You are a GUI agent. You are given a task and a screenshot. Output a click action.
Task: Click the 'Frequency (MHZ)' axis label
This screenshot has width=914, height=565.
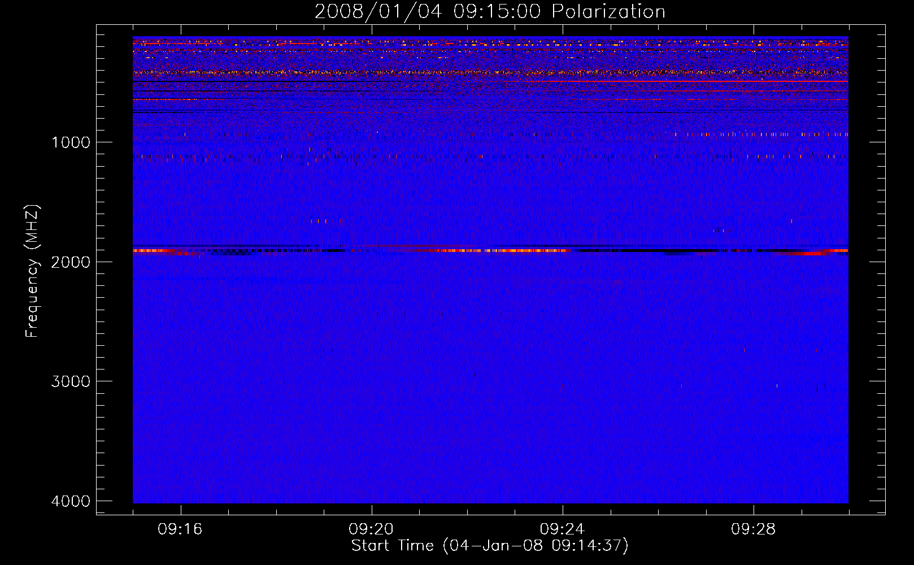pyautogui.click(x=32, y=271)
